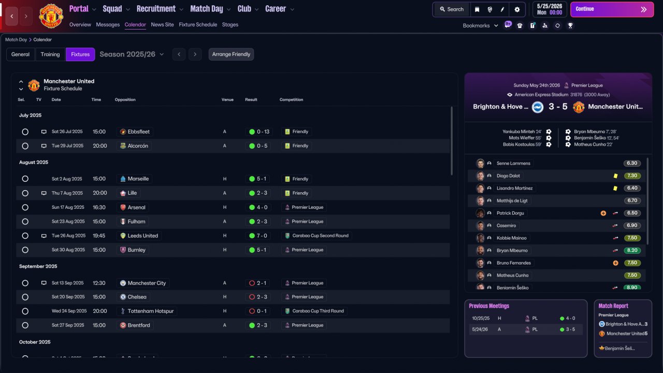Viewport: 663px width, 373px height.
Task: Select the Brentford fixture radio button
Action: 25,325
